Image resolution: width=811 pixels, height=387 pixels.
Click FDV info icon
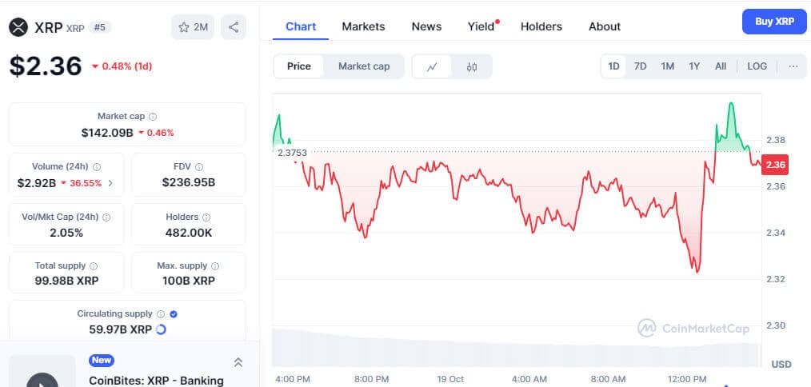199,167
